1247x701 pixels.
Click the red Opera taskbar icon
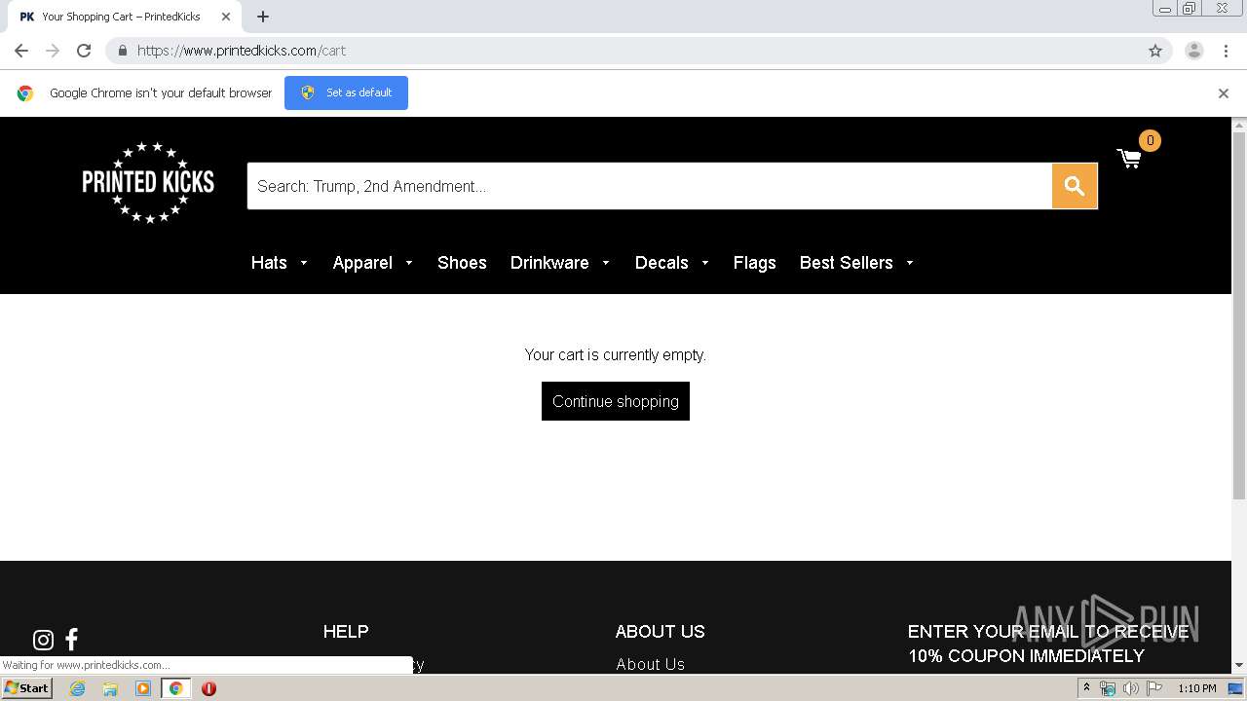[x=208, y=688]
